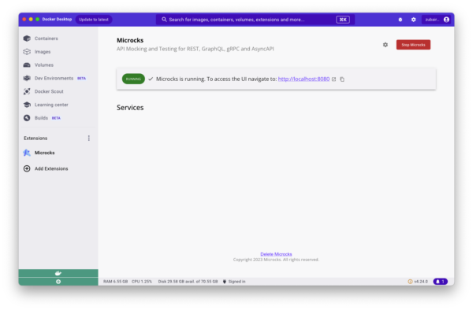Click the BETA tag next to Builds
The height and width of the screenshot is (310, 473).
pyautogui.click(x=56, y=118)
